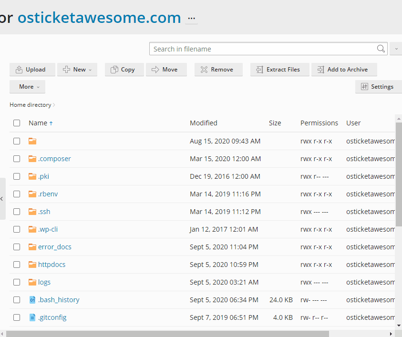Open the .rbenv folder link

click(x=48, y=194)
